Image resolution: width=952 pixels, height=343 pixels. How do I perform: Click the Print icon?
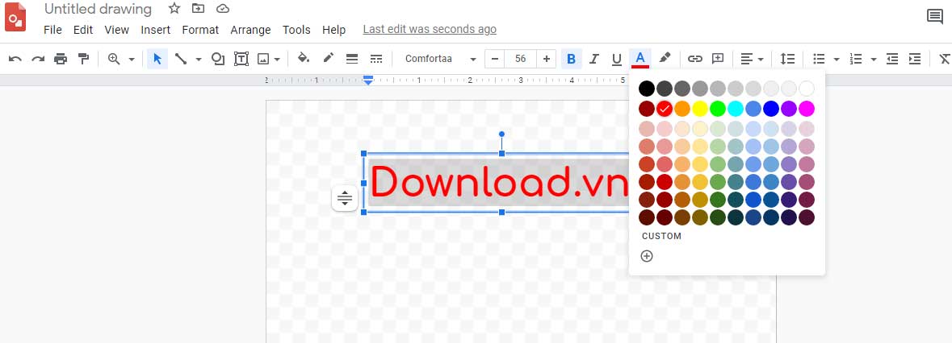coord(60,59)
